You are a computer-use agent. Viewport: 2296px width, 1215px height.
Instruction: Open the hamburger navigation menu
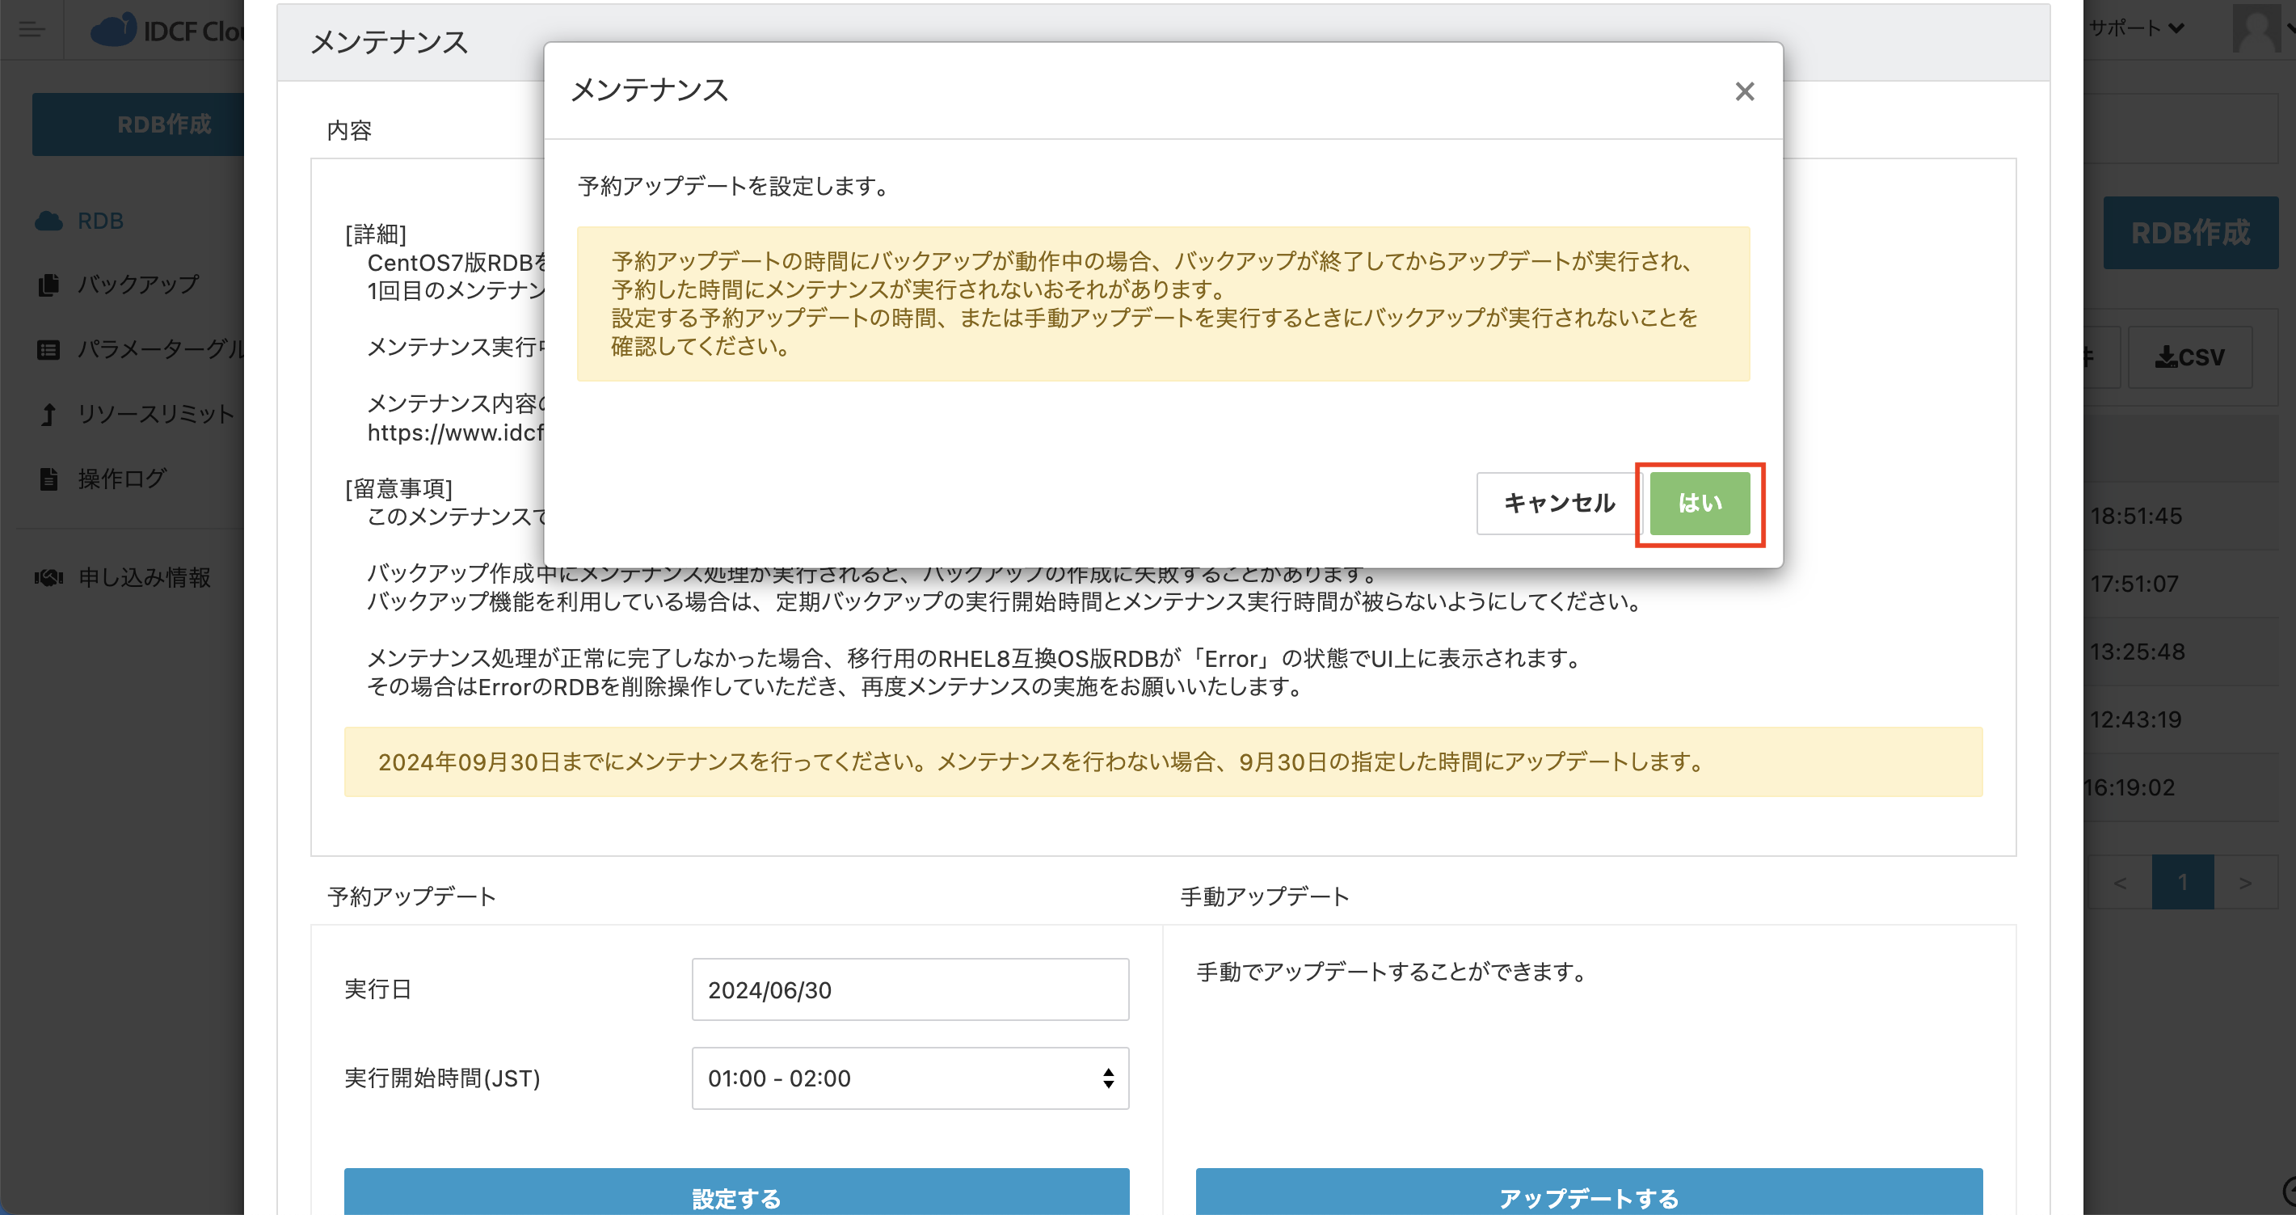(32, 29)
